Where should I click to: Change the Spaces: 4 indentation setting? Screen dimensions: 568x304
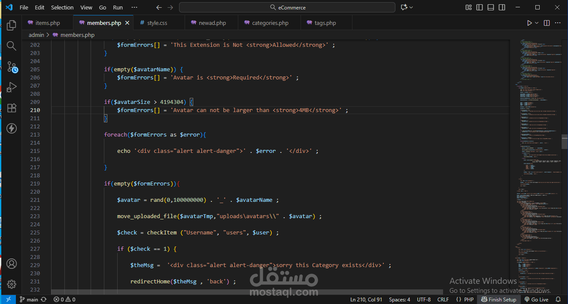point(399,300)
